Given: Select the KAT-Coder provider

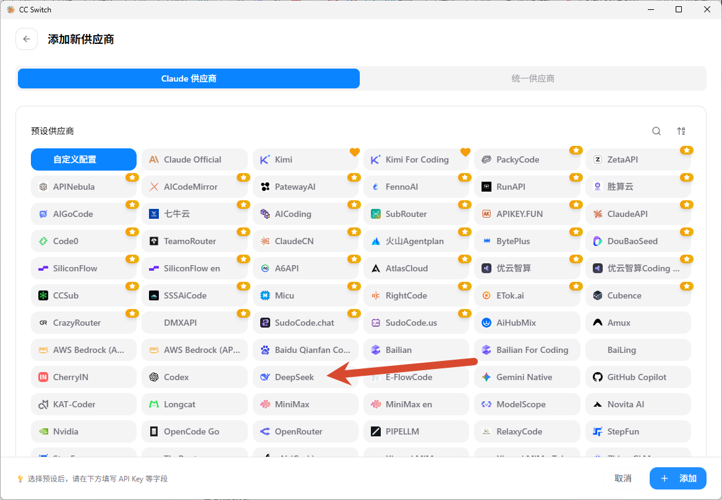Looking at the screenshot, I should pos(84,404).
